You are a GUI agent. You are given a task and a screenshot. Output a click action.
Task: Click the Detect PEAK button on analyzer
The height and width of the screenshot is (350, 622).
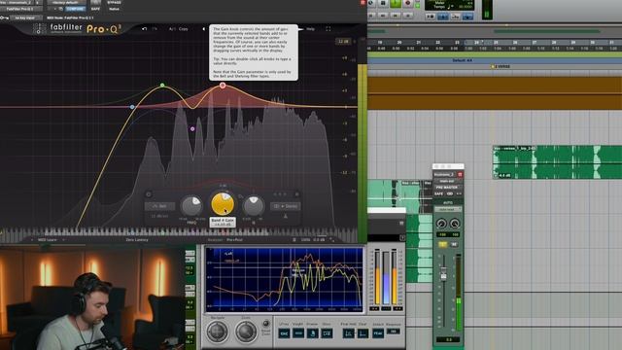point(378,333)
